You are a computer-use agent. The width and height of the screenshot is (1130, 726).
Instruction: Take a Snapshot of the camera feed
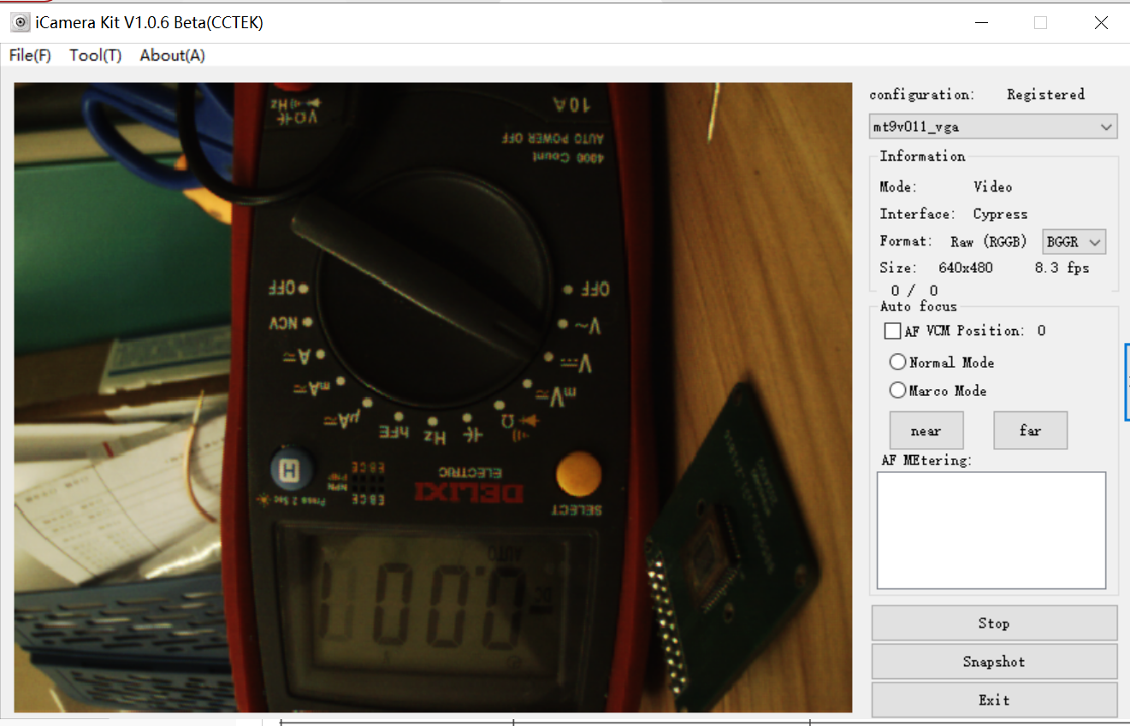point(993,662)
